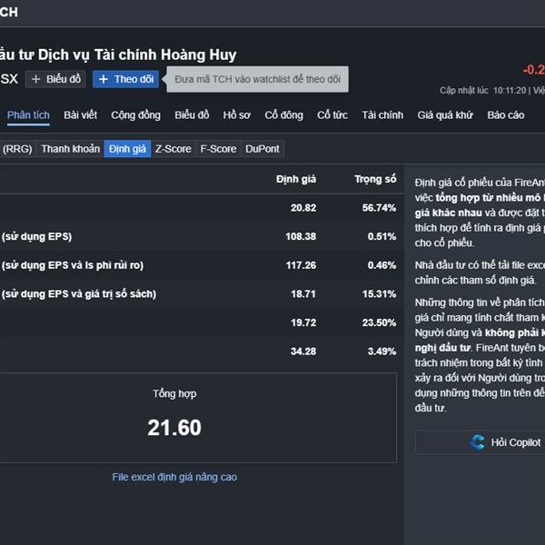Select the Thanh khoản sub-tab
Viewport: 545px width, 545px height.
coord(71,149)
